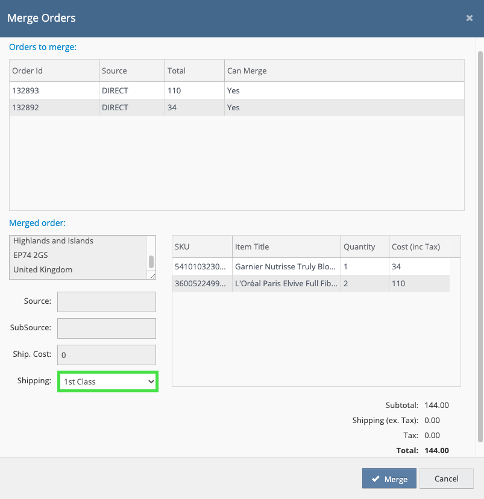Click the Cost (inc Tax) header
The image size is (484, 499).
tap(418, 246)
